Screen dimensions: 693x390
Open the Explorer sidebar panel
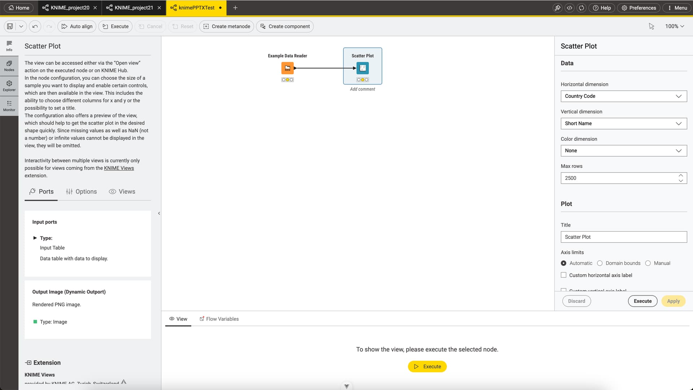[x=9, y=86]
